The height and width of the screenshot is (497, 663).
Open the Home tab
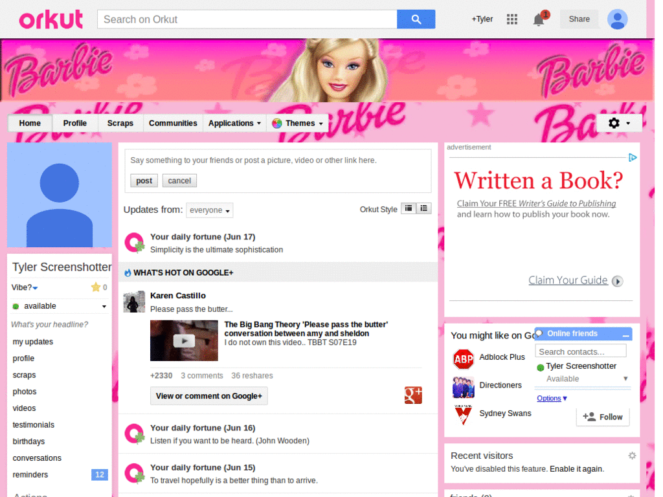(30, 123)
